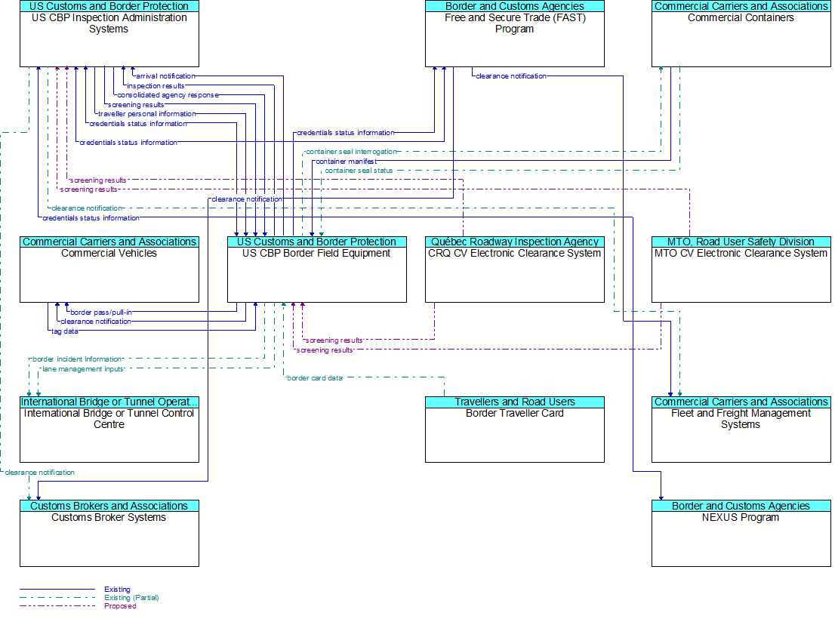Click 'clearance notification' label above Customs Broker Systems
Viewport: 838px width, 619px height.
[39, 473]
